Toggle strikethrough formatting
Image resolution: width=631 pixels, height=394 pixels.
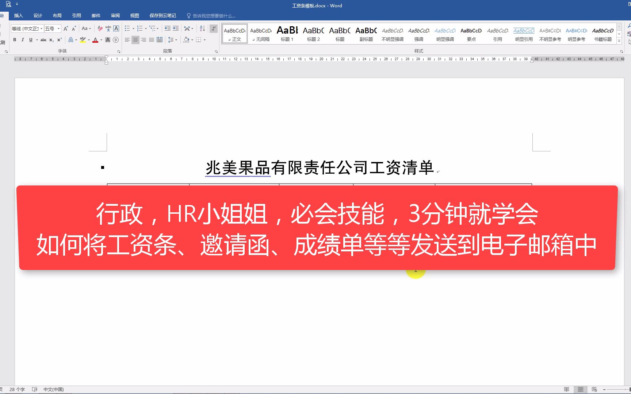(x=43, y=40)
